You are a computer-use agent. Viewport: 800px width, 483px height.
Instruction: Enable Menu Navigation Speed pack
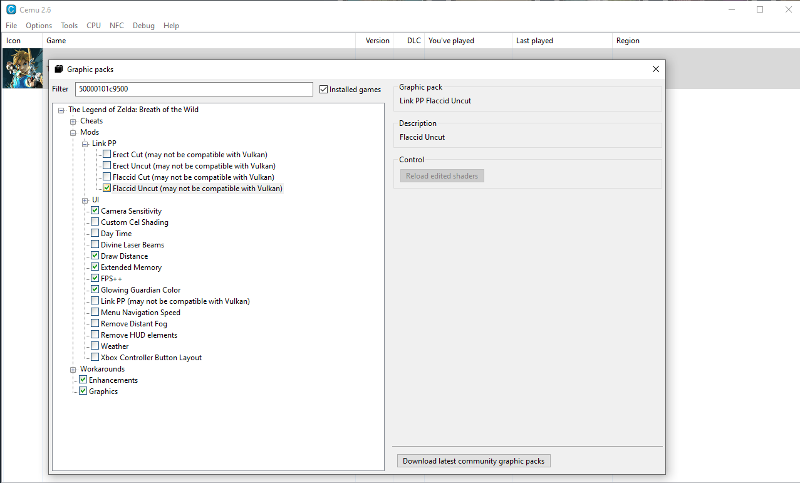[95, 312]
